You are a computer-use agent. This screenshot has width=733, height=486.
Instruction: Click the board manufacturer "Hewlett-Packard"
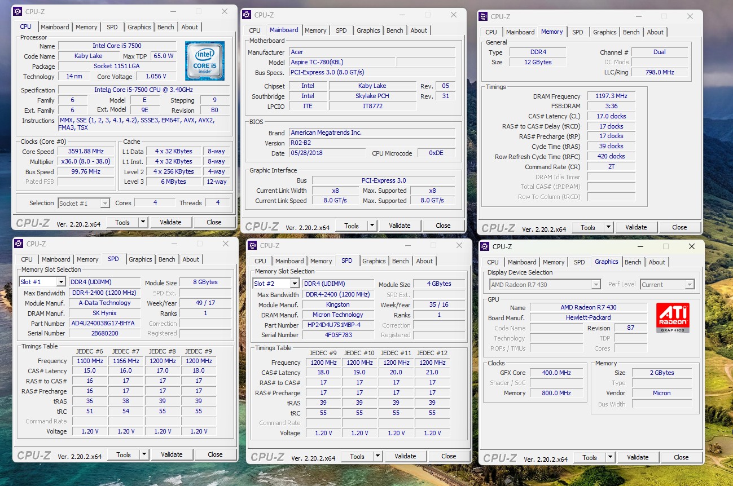coord(589,317)
